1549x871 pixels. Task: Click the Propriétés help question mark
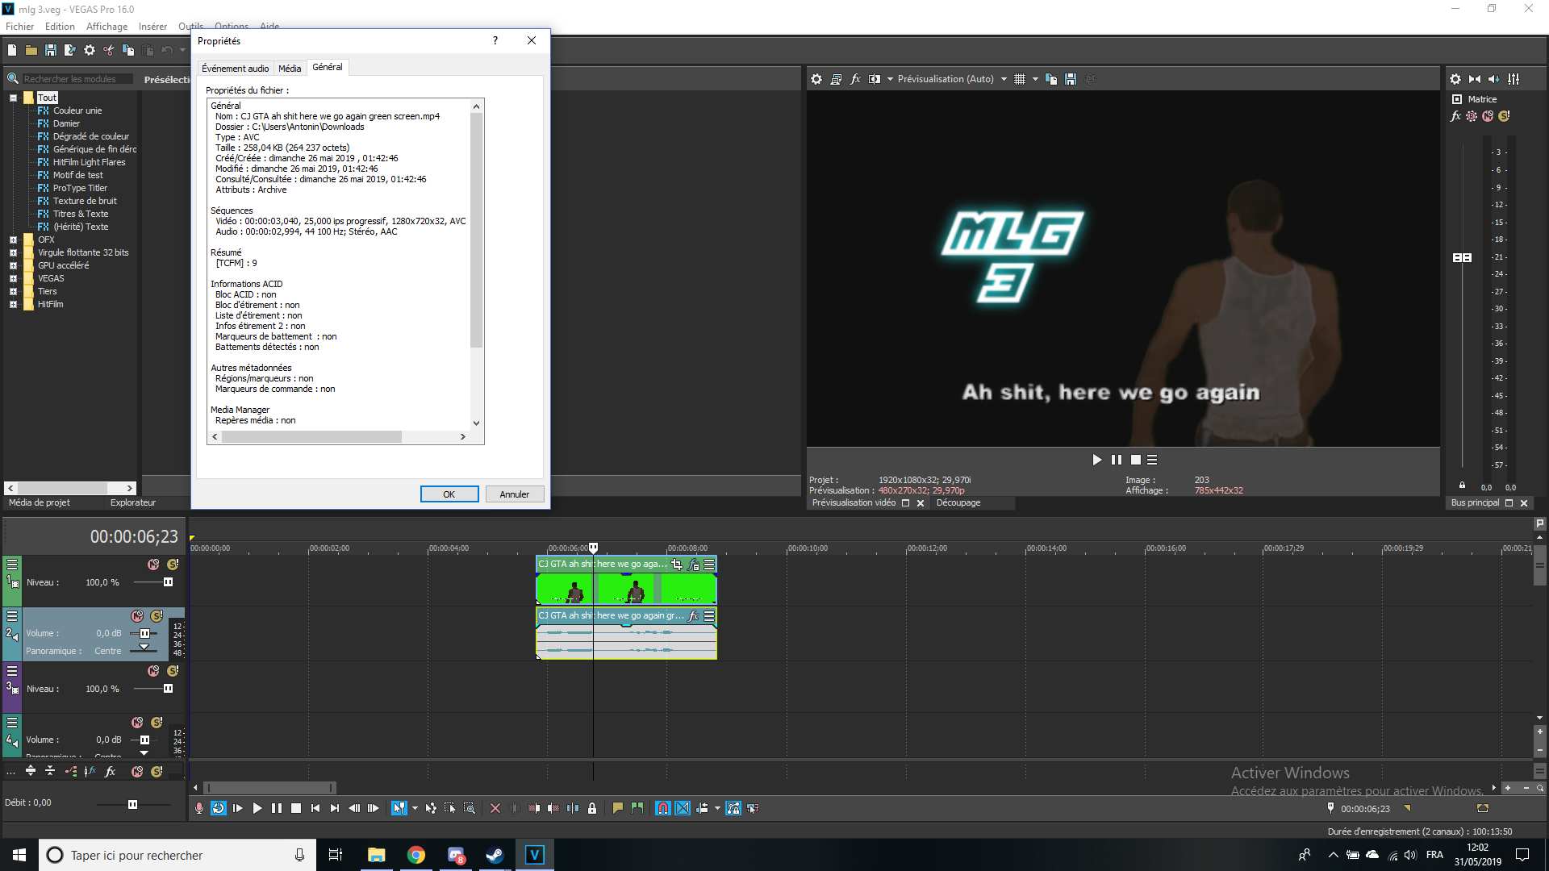(495, 40)
